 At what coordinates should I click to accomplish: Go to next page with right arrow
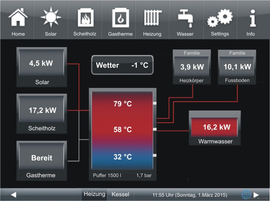(256, 195)
